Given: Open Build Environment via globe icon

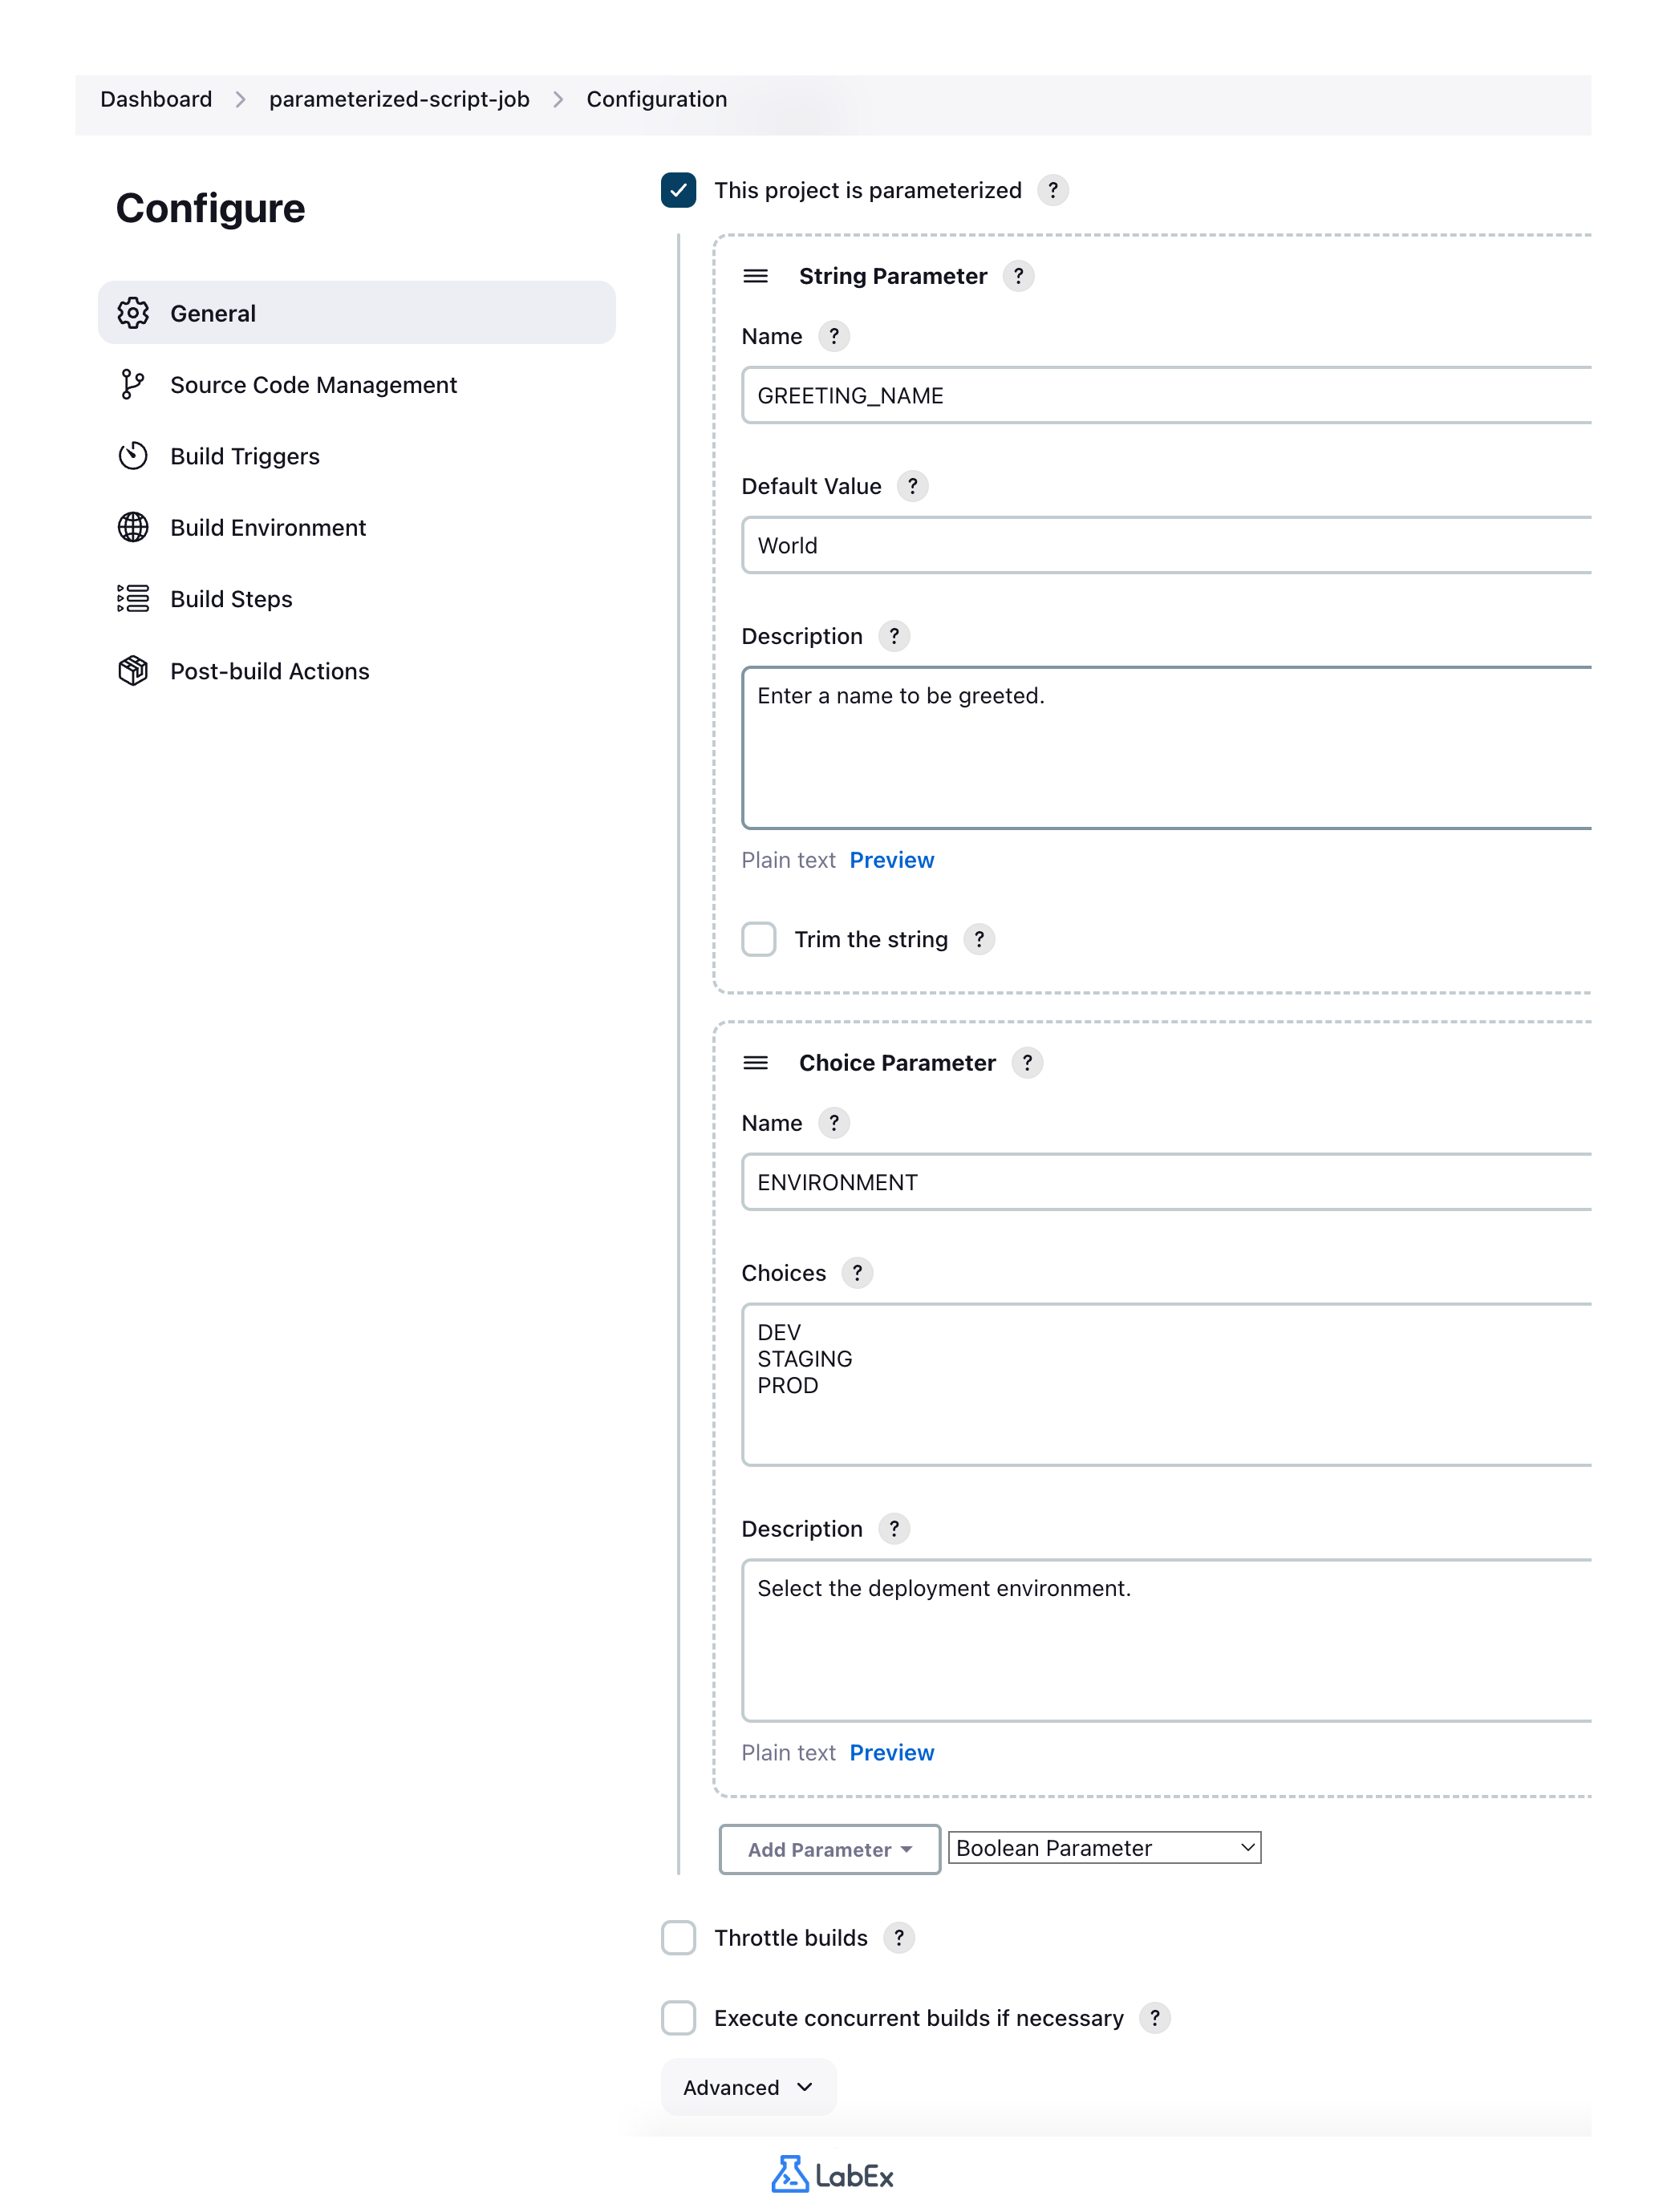Looking at the screenshot, I should pyautogui.click(x=133, y=527).
